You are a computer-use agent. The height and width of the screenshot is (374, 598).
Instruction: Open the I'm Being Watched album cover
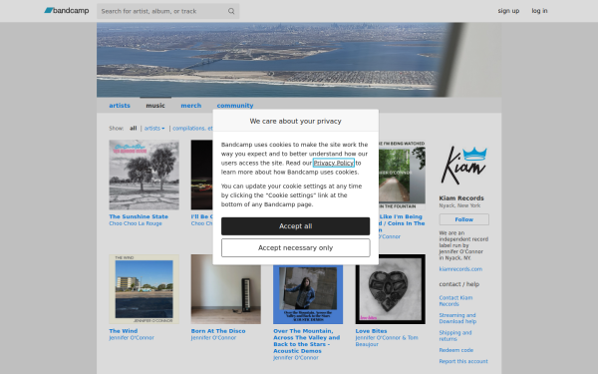click(x=402, y=175)
